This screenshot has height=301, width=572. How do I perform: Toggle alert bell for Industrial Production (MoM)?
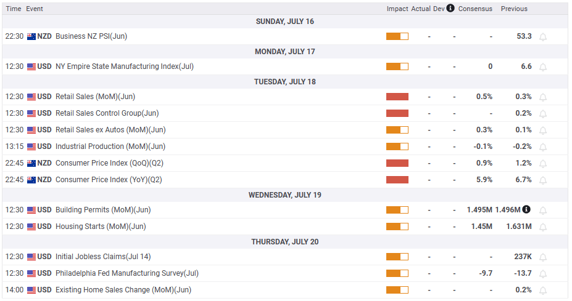(544, 147)
